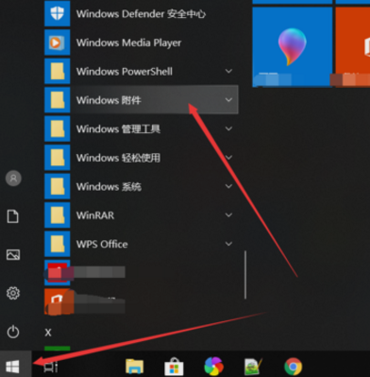The image size is (370, 377).
Task: Click the Power button in the sidebar
Action: coord(13,332)
